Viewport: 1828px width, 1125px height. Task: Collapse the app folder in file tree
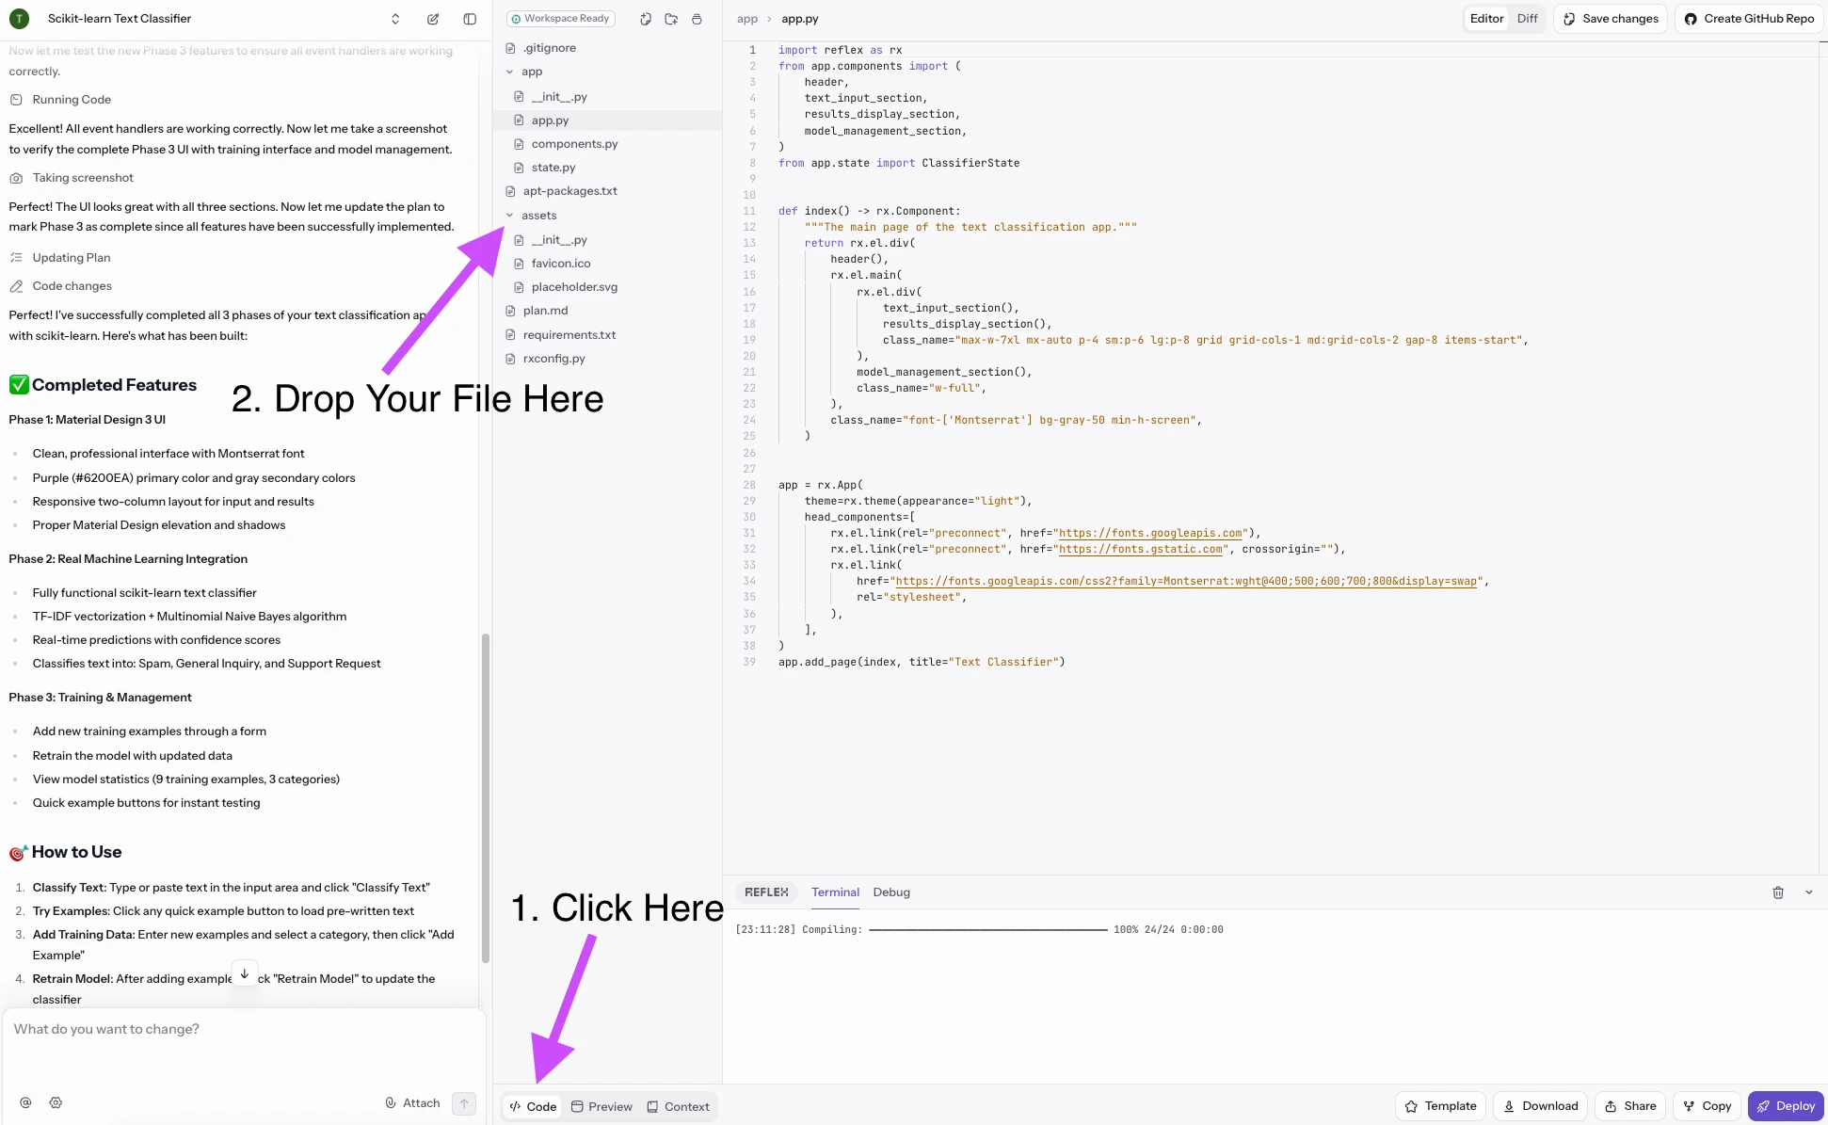coord(510,72)
